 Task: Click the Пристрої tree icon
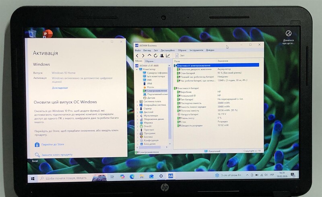(141, 130)
